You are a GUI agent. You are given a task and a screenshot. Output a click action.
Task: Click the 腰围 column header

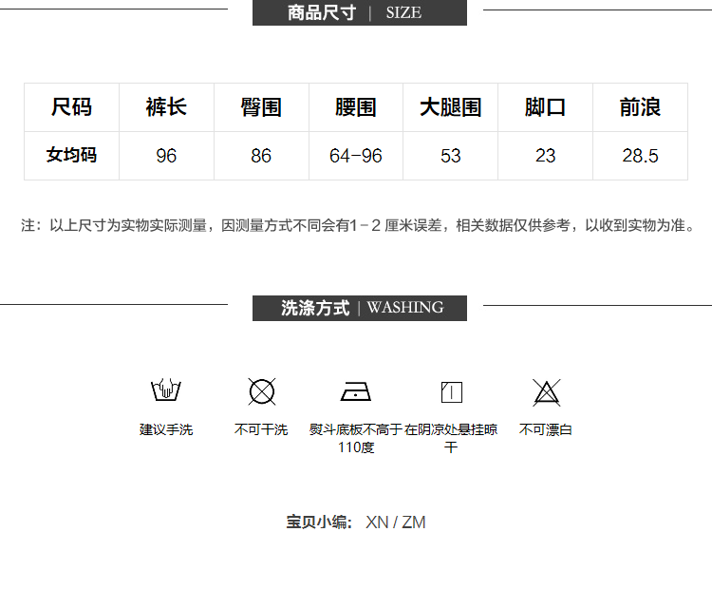point(356,107)
